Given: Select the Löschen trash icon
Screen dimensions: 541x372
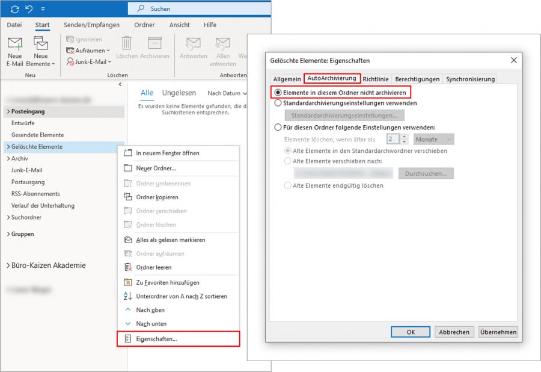Looking at the screenshot, I should pos(126,42).
